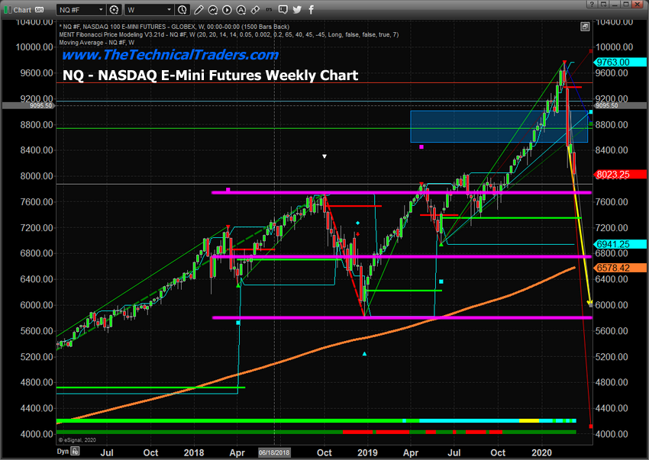Open the W interval dropdown
The width and height of the screenshot is (649, 460).
coord(150,9)
